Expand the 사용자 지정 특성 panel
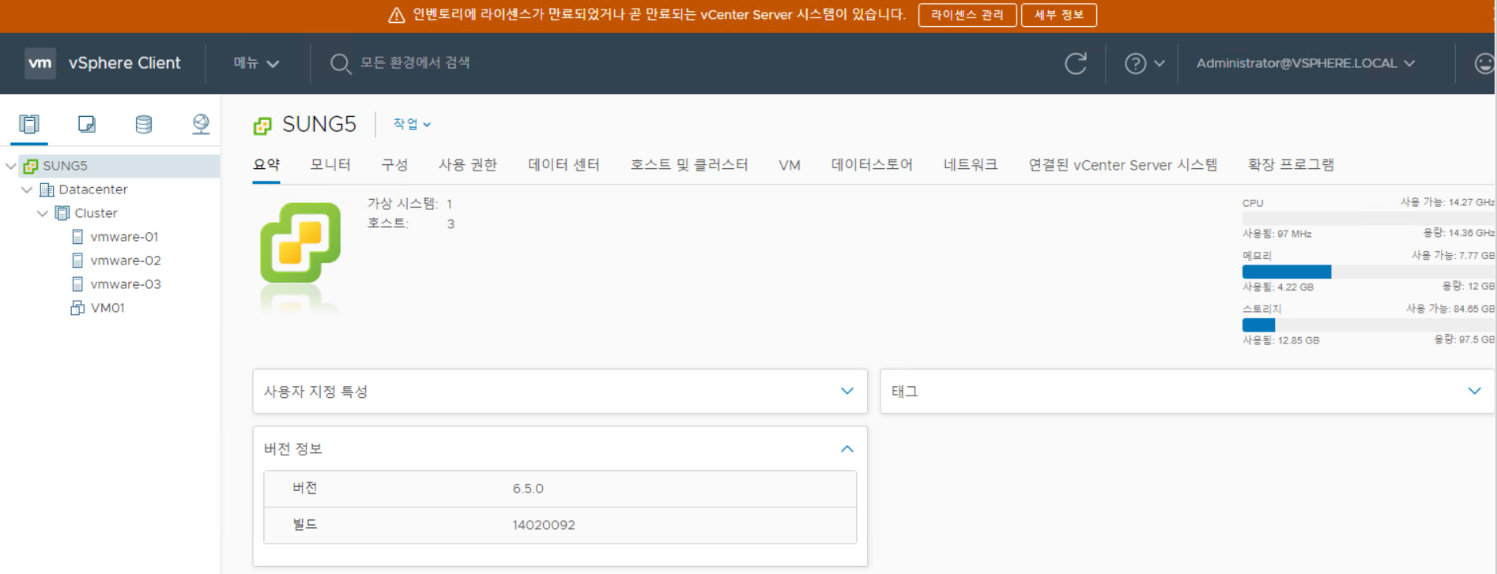The image size is (1497, 574). 847,391
